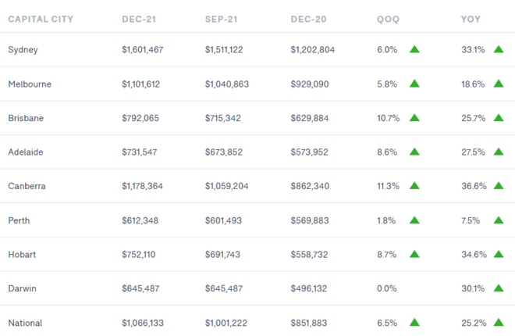515x336 pixels.
Task: Click National's QOQ green arrow
Action: (x=414, y=322)
